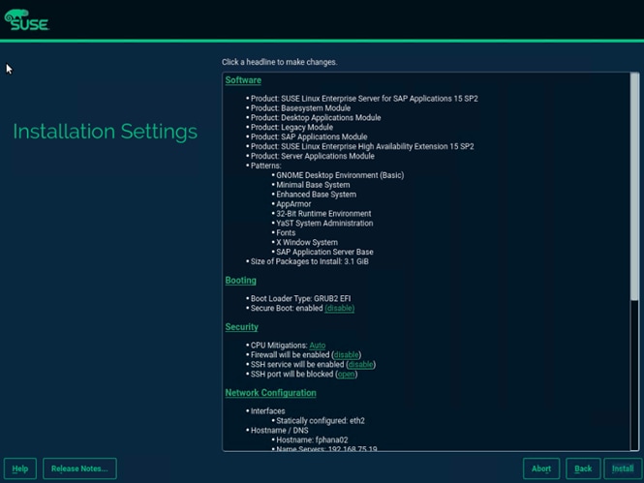The width and height of the screenshot is (644, 483).
Task: Open the Booting headline settings
Action: (x=241, y=281)
